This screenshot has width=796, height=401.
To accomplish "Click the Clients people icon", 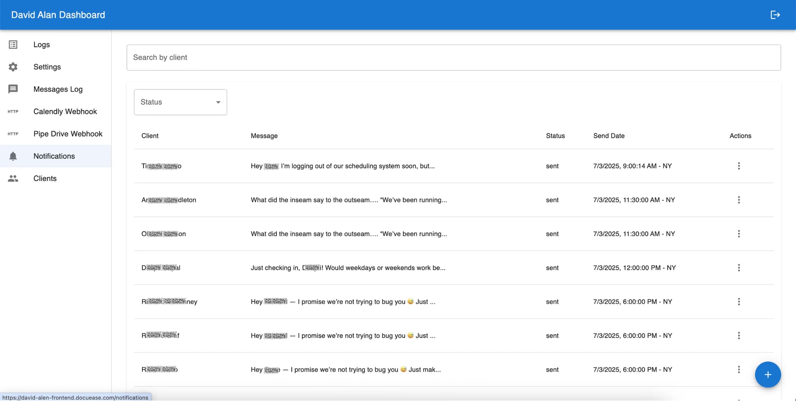I will (13, 178).
